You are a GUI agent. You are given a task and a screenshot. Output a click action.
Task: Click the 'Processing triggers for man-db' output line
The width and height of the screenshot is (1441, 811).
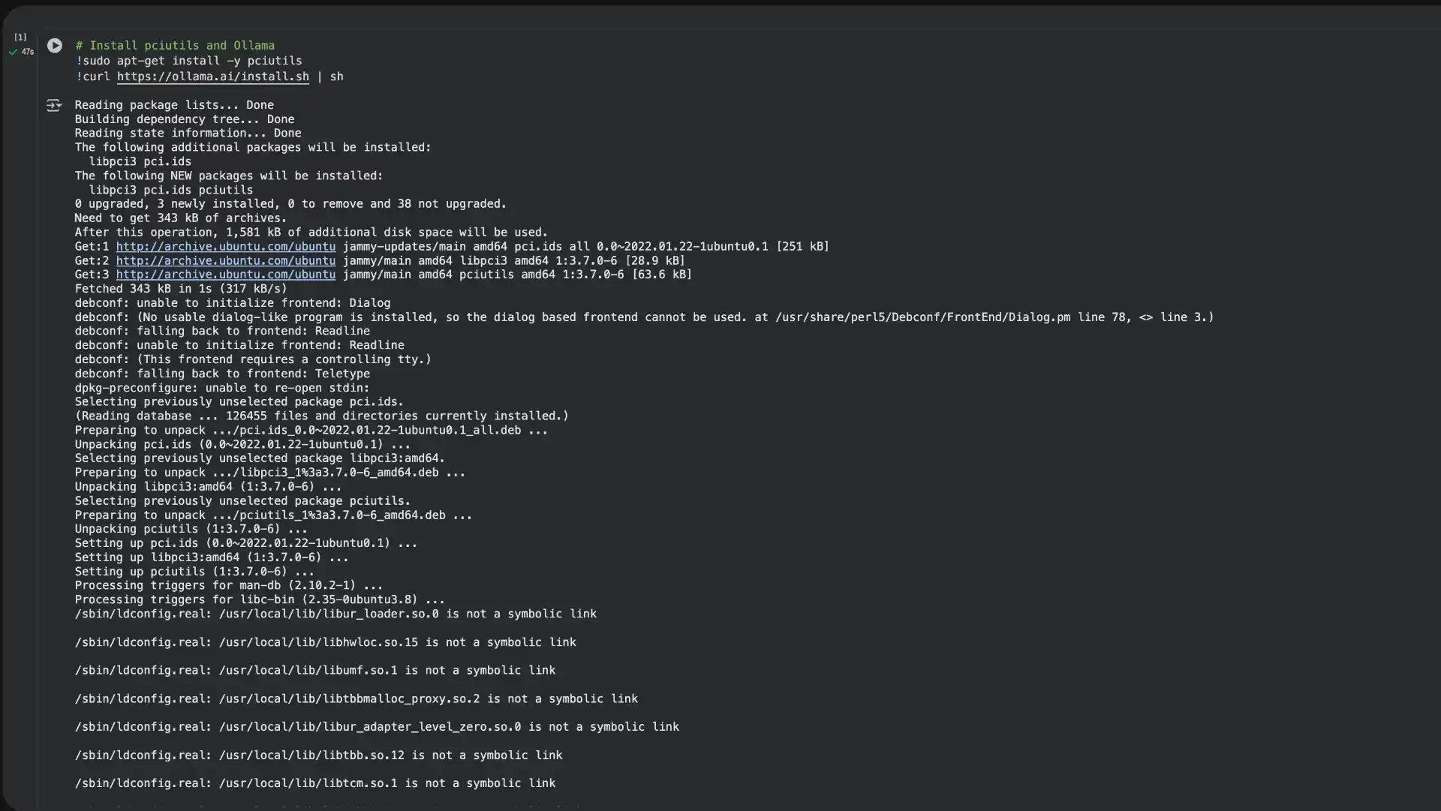pyautogui.click(x=228, y=586)
